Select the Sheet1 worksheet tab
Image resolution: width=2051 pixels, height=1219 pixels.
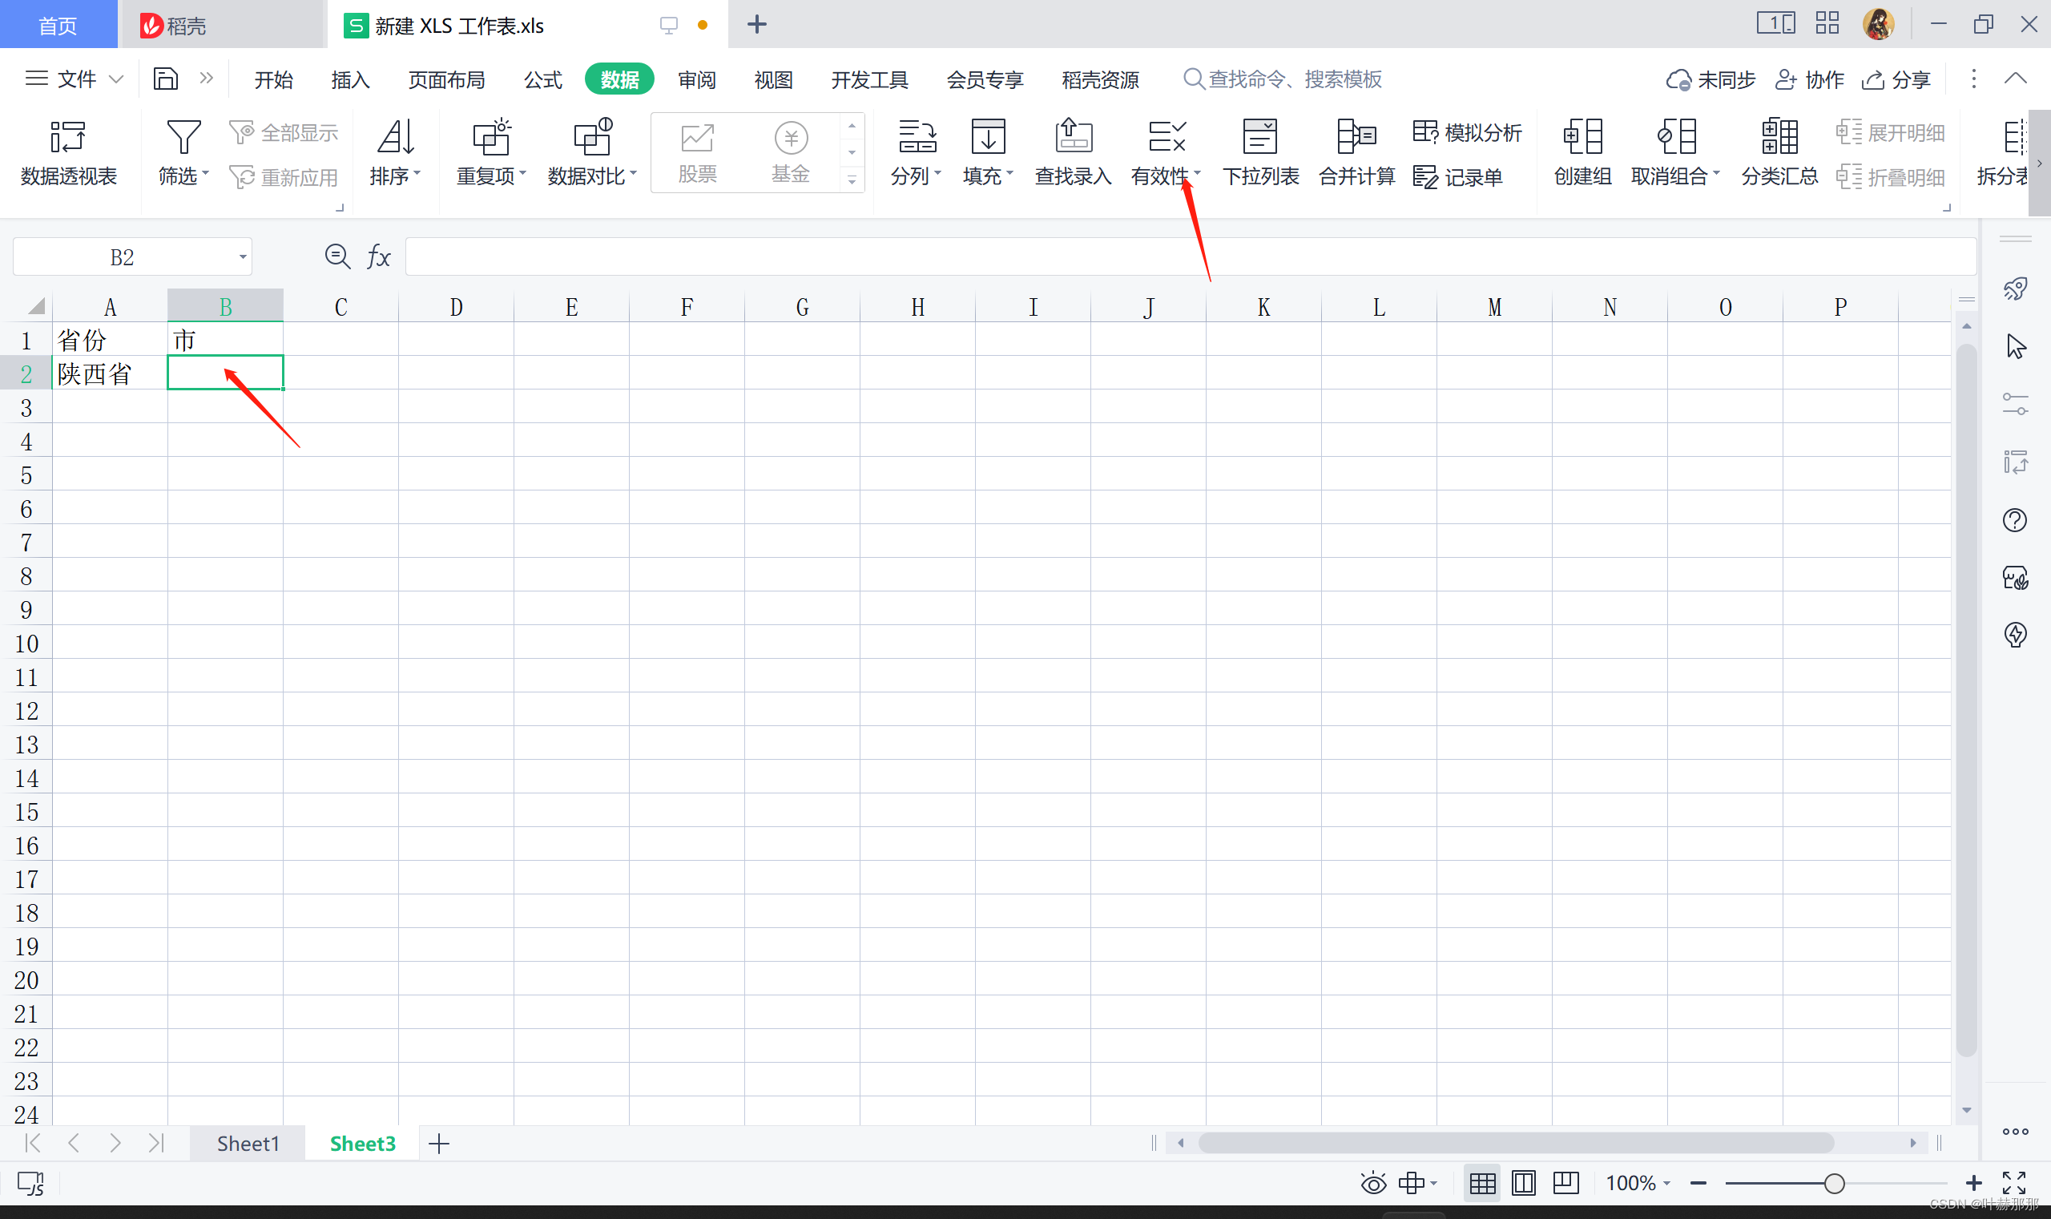248,1144
